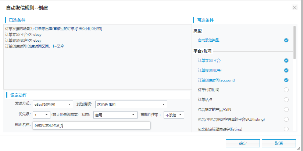The height and width of the screenshot is (151, 303).
Task: Expand the 发送模板 dropdown showing 欢迎语
Action: [131, 105]
